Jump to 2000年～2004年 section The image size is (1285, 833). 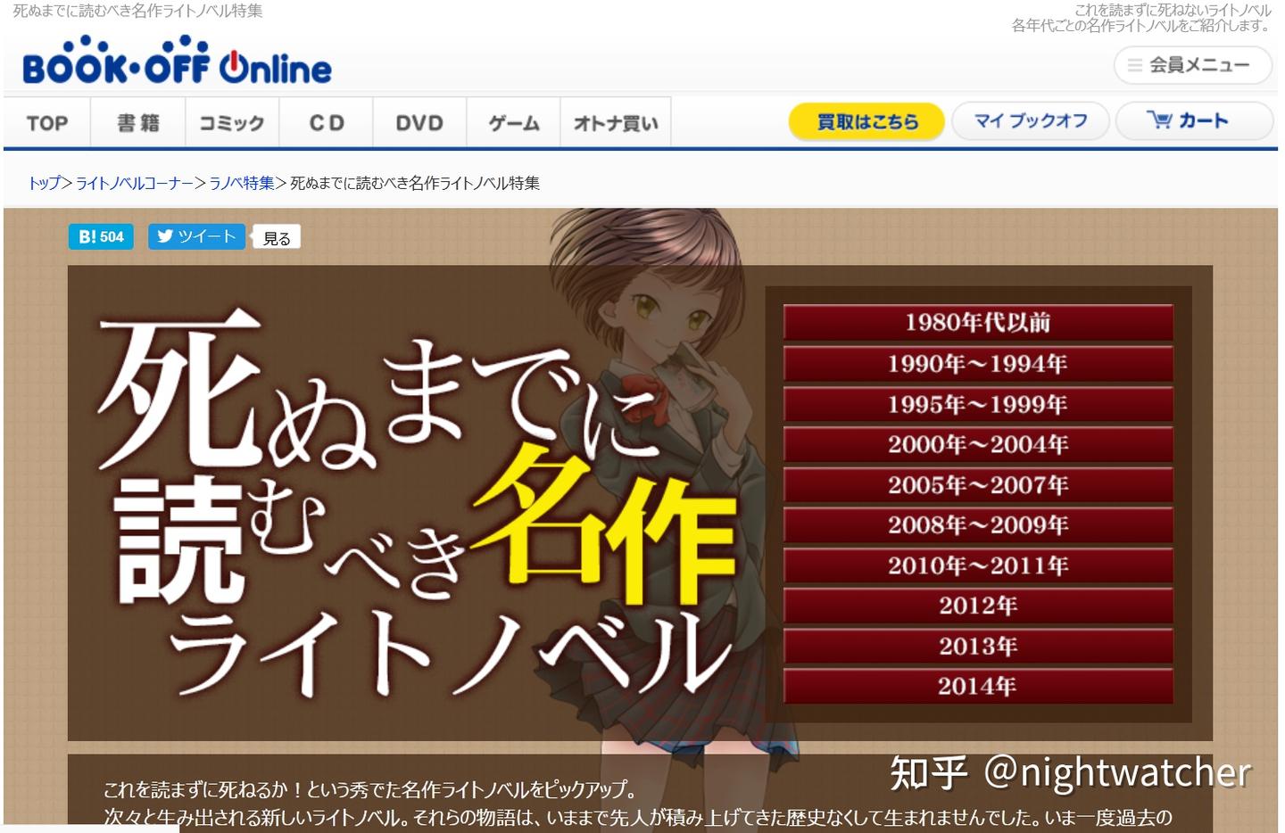pyautogui.click(x=978, y=444)
